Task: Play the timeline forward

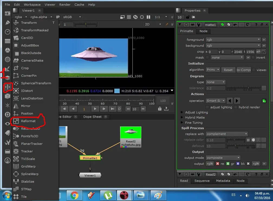Action: [95, 109]
